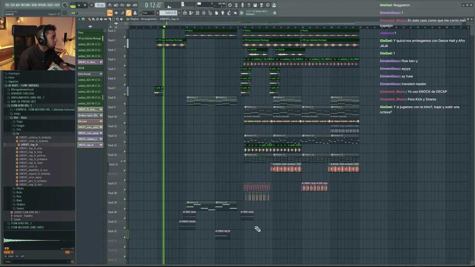This screenshot has height=267, width=475.
Task: Click the microphone recording icon
Action: (242, 5)
